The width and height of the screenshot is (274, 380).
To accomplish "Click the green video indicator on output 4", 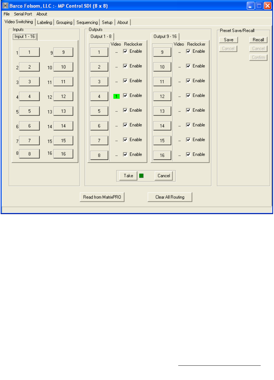I will click(116, 96).
